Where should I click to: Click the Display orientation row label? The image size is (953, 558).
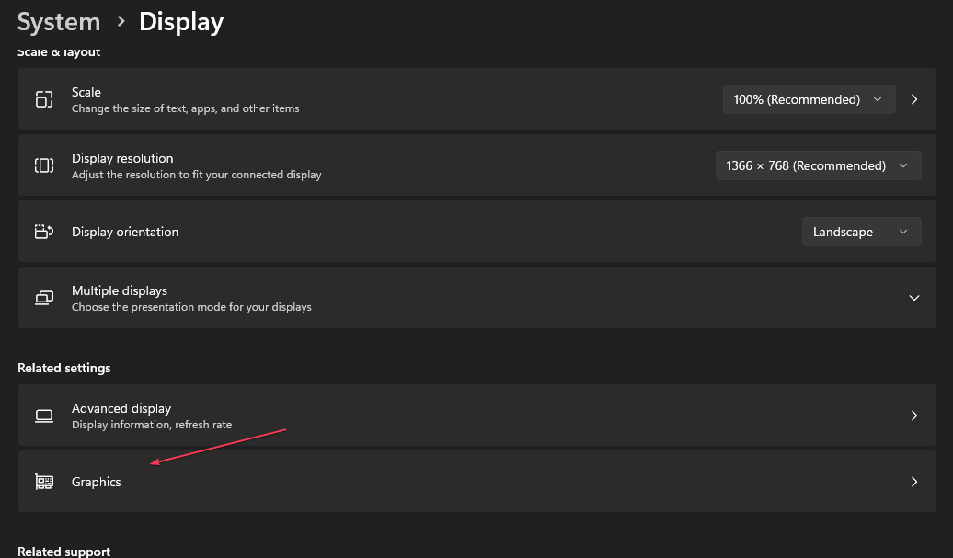125,232
